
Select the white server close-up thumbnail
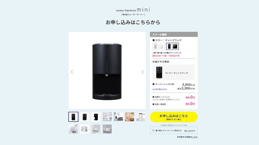141,117
